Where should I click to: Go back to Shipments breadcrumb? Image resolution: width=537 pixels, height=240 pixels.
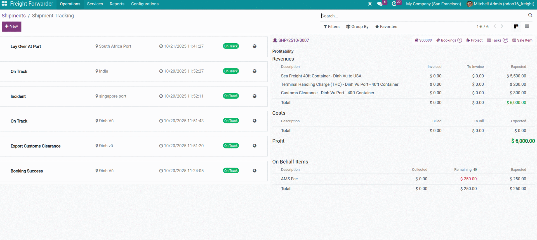point(14,16)
